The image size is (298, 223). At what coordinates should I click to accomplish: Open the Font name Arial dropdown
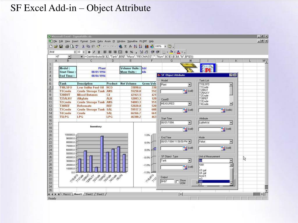click(x=75, y=52)
